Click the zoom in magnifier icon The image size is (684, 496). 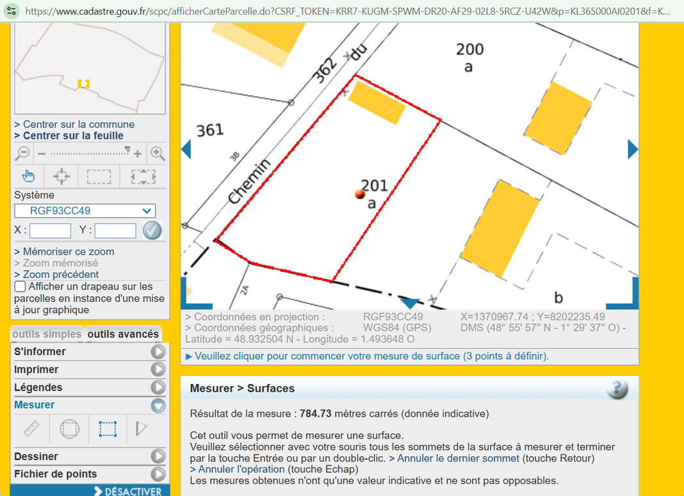point(157,154)
